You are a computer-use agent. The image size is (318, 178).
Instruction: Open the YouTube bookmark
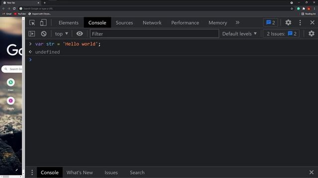20,14
